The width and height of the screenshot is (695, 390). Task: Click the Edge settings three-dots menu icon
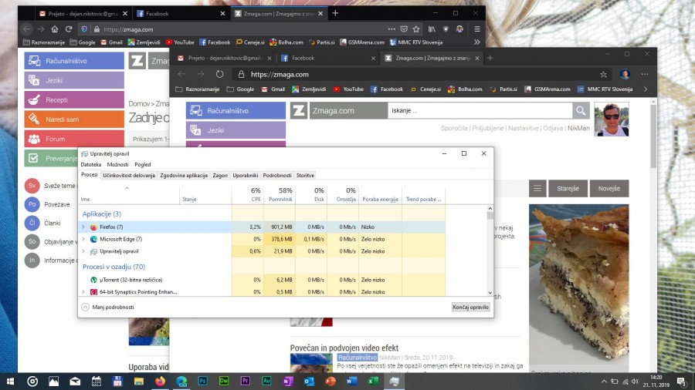tap(645, 75)
